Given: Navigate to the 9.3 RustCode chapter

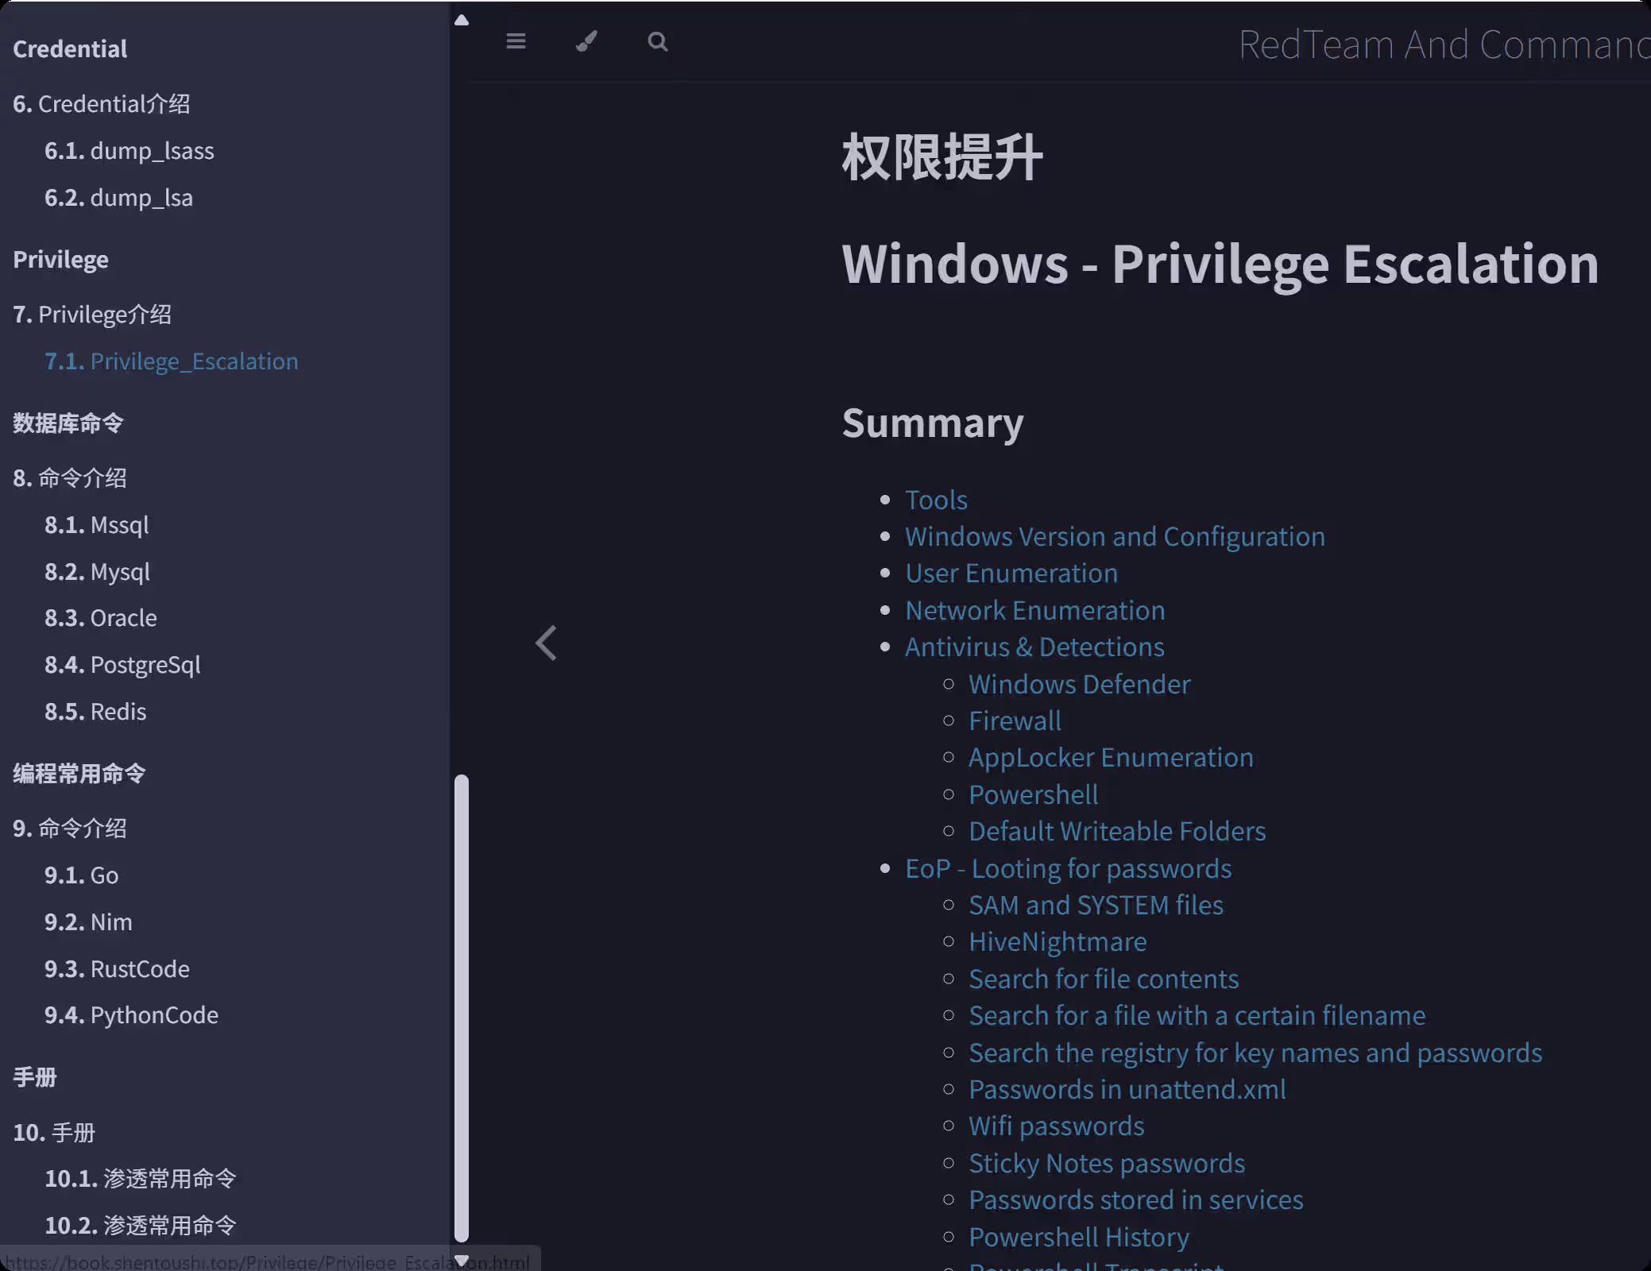Looking at the screenshot, I should pos(117,969).
